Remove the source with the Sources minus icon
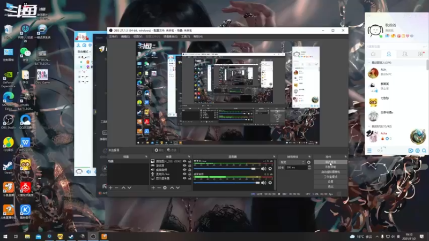429x241 pixels. pyautogui.click(x=159, y=188)
